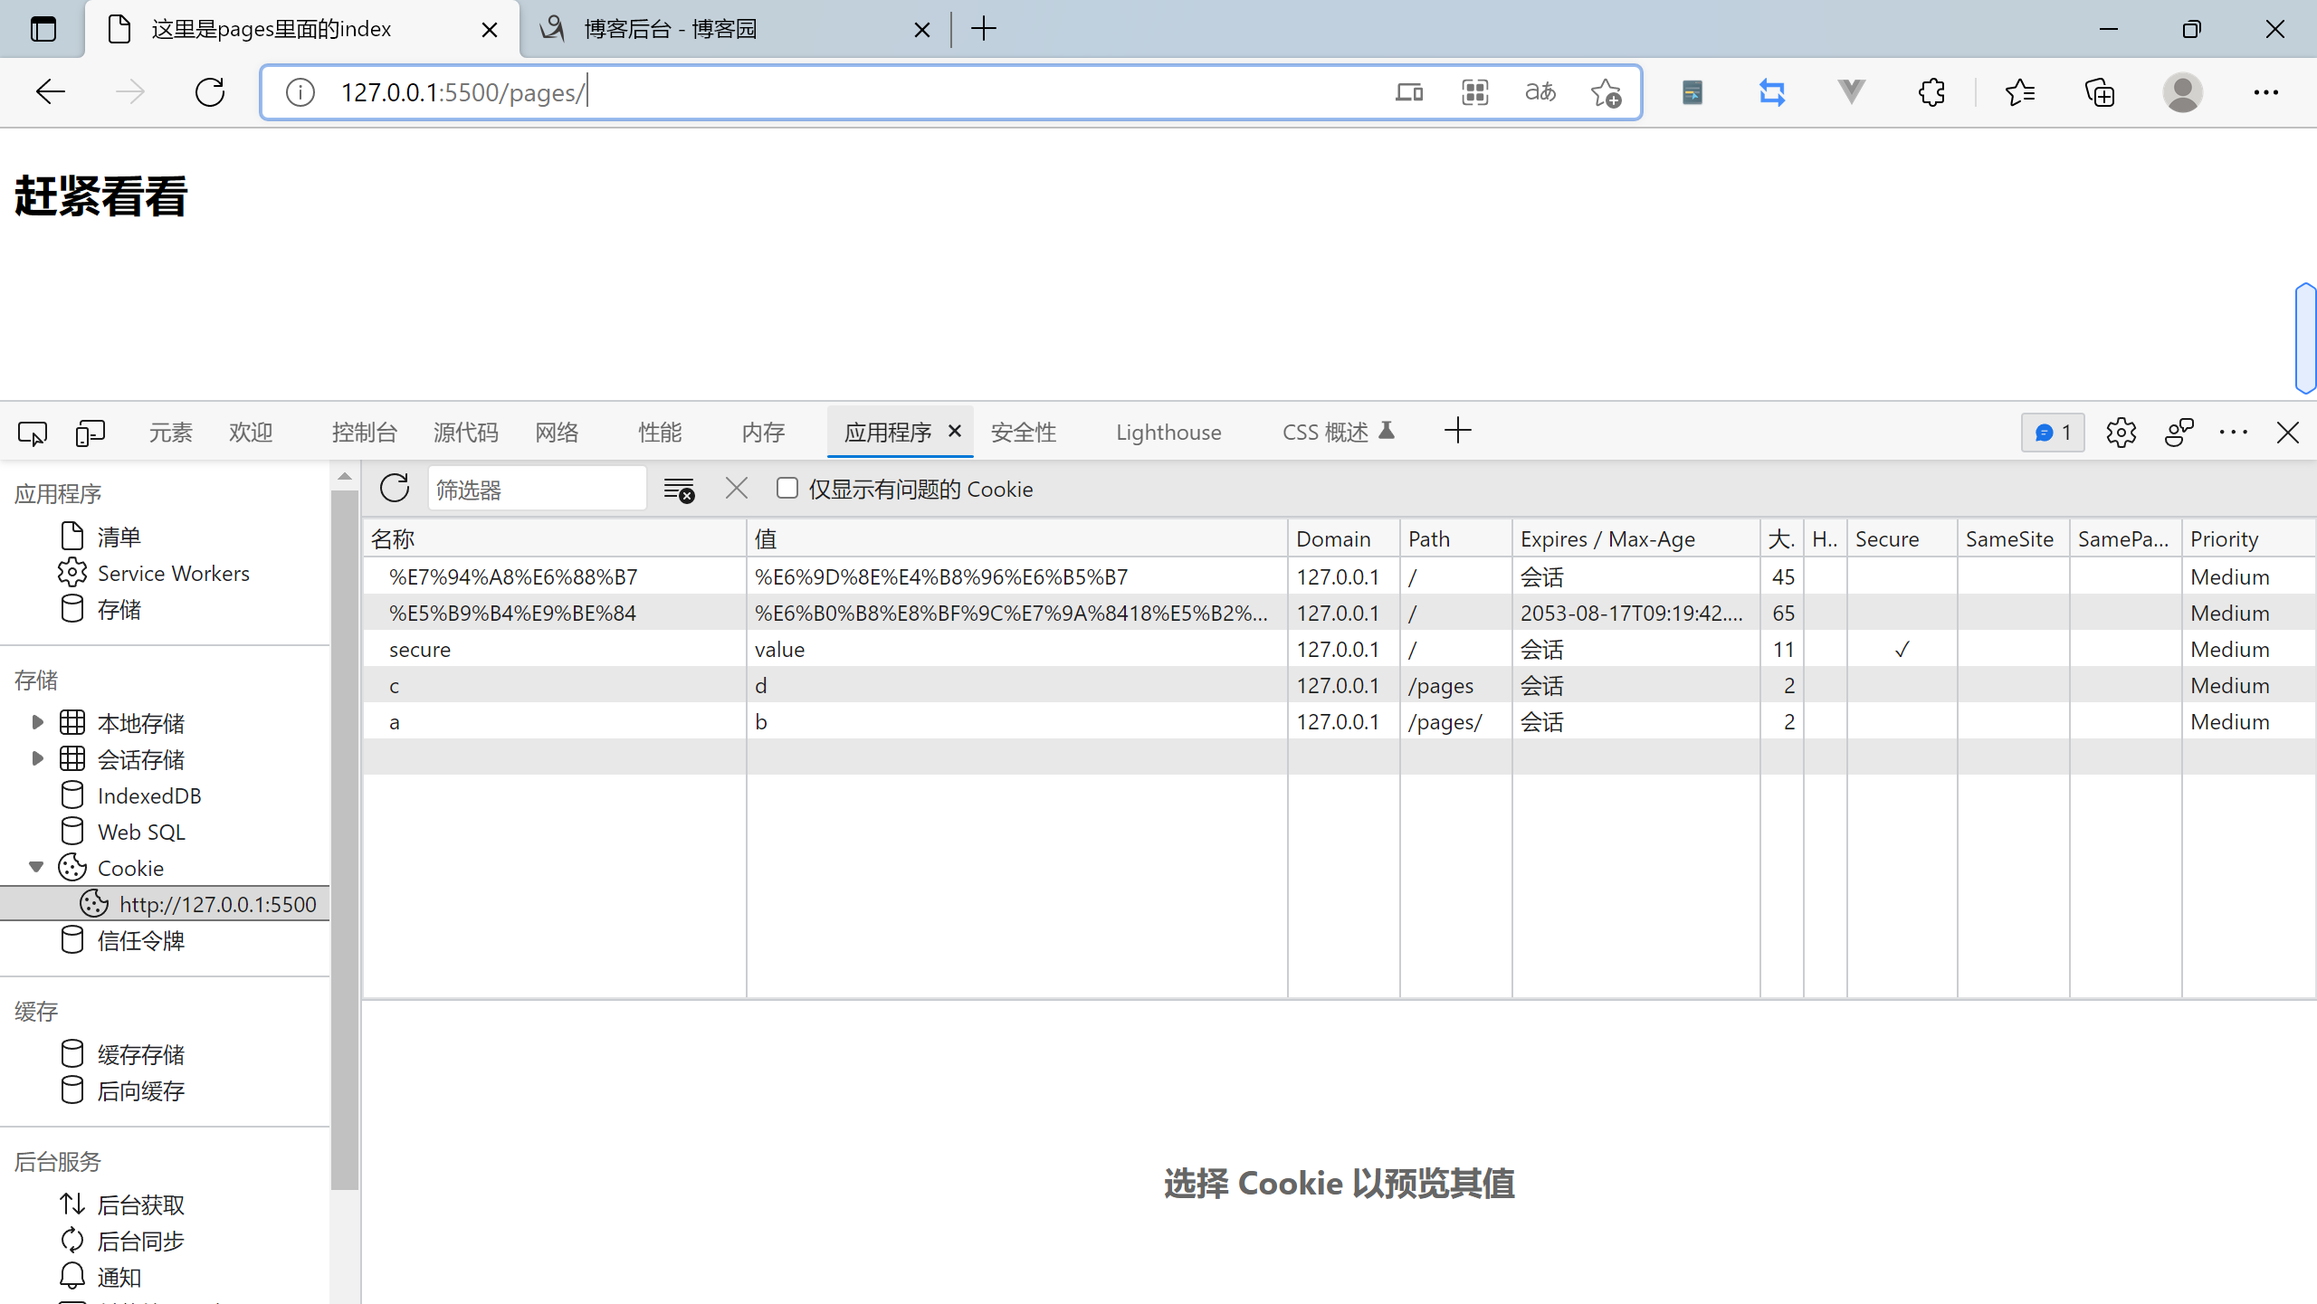Close the DevTools panel

coord(2288,433)
